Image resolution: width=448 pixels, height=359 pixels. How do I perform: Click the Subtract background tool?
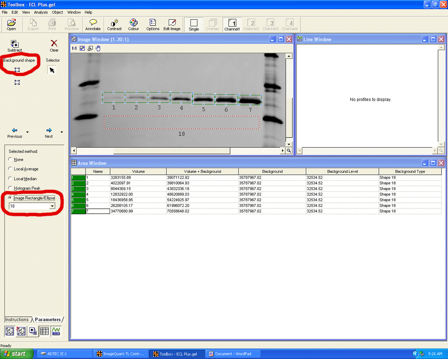15,46
